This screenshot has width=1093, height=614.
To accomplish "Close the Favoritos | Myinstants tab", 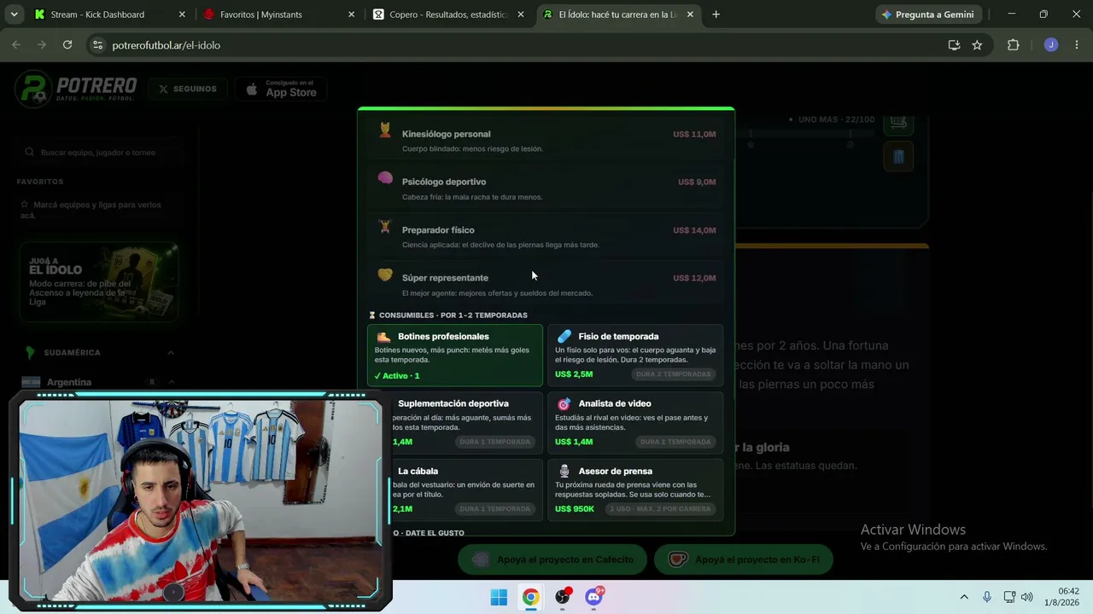I will coord(351,14).
